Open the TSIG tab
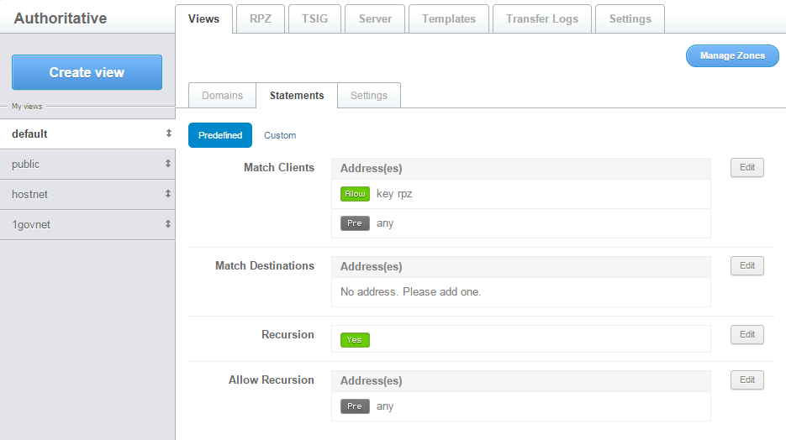The image size is (786, 440). tap(314, 18)
